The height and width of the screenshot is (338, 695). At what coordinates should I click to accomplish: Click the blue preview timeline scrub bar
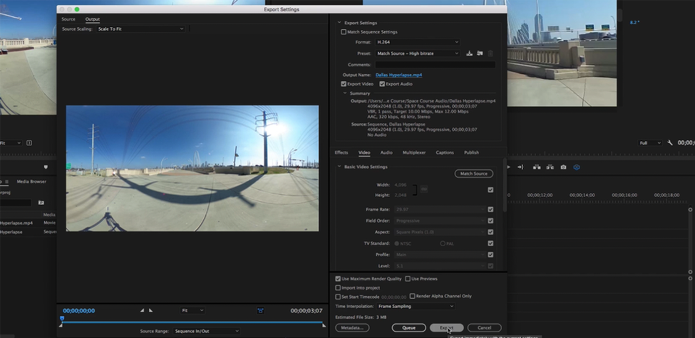coord(192,322)
